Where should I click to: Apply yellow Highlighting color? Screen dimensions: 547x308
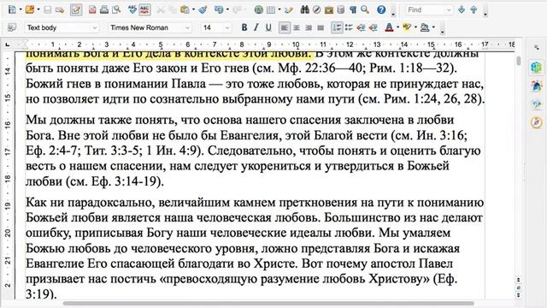click(407, 27)
